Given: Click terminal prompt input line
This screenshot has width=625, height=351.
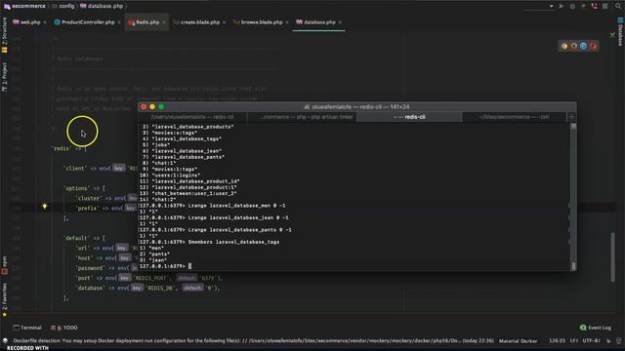Looking at the screenshot, I should 354,266.
